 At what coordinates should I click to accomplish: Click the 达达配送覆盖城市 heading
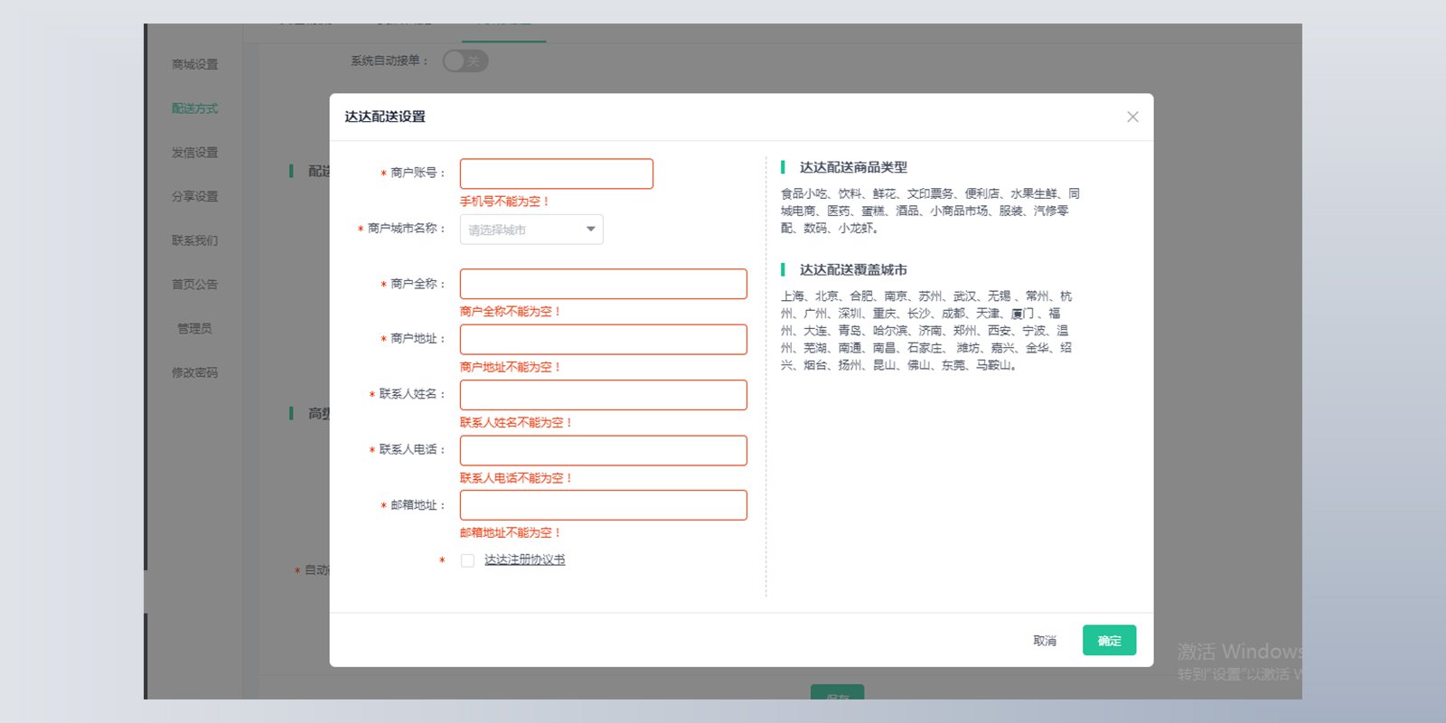853,269
